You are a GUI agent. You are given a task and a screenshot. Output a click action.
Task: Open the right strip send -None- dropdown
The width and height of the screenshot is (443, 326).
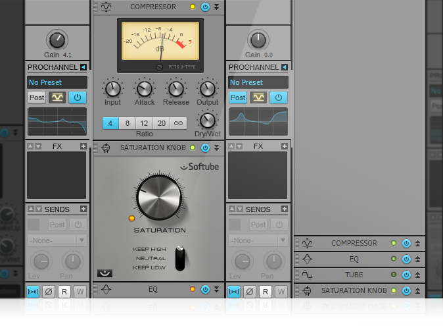pyautogui.click(x=258, y=240)
